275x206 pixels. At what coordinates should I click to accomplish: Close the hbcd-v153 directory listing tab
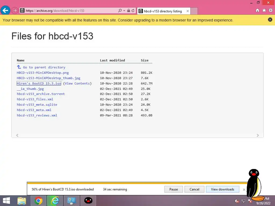coord(188,11)
